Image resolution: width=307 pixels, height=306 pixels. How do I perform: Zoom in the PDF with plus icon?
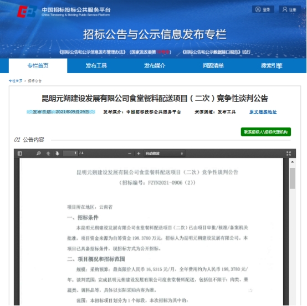tap(139, 154)
